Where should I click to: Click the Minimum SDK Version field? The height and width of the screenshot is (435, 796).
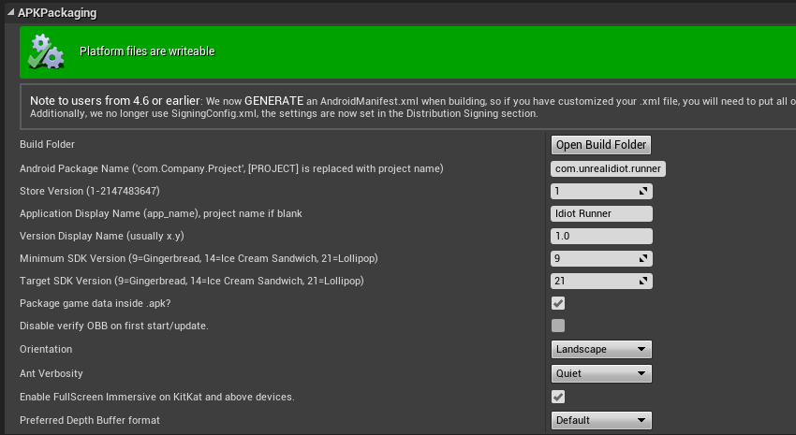pos(601,258)
